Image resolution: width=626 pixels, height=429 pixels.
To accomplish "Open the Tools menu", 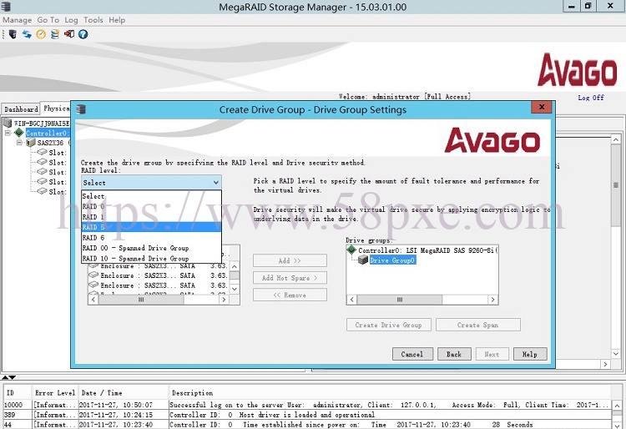I will point(93,20).
